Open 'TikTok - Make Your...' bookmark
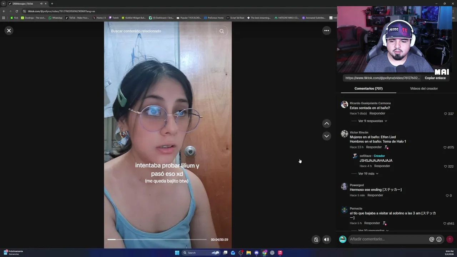This screenshot has width=457, height=257. (x=77, y=17)
